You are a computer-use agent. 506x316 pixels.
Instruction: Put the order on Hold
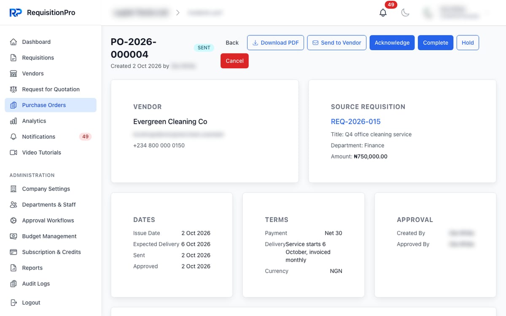[x=468, y=43]
